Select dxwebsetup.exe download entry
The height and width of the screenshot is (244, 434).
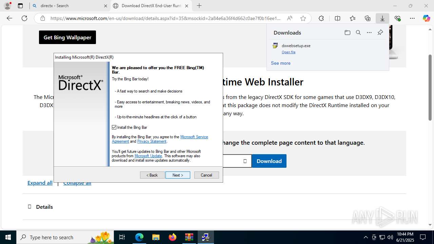[x=328, y=49]
